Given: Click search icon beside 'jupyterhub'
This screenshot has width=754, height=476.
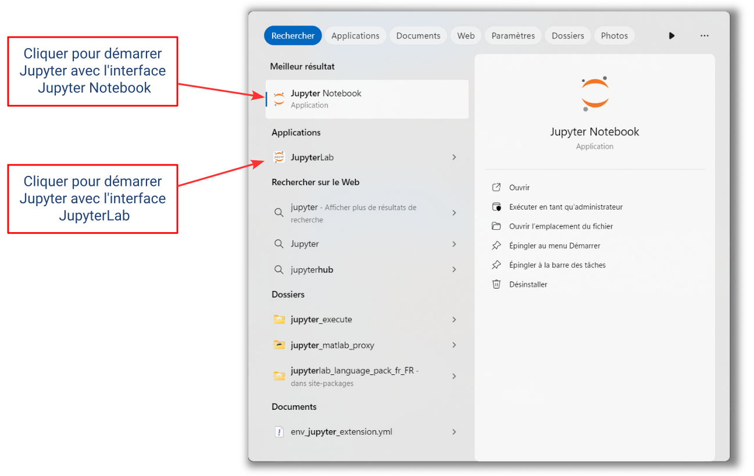Looking at the screenshot, I should (x=279, y=269).
